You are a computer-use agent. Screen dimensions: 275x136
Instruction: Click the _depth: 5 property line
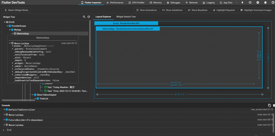(x=20, y=60)
